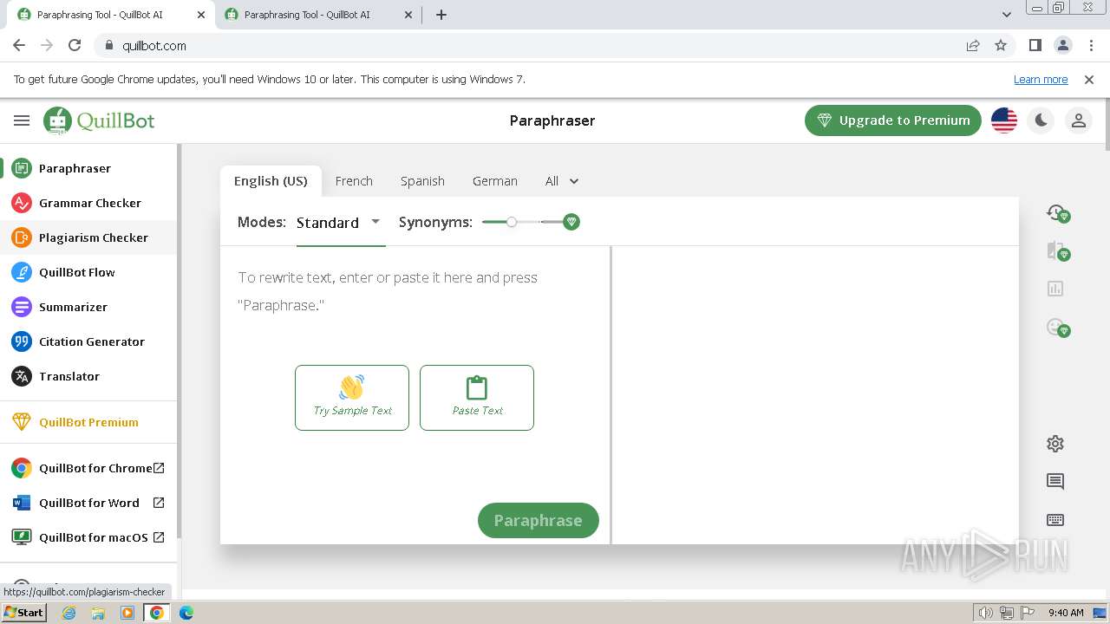Open the Plagiarism Checker tool

(x=88, y=237)
